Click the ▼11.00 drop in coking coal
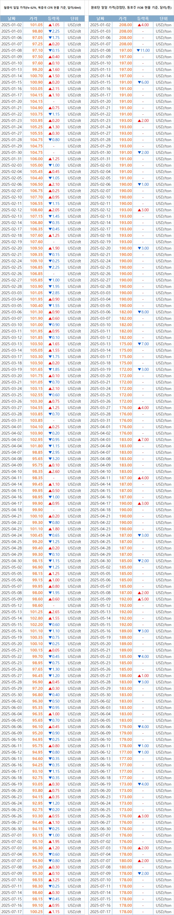Image resolution: width=174 pixels, height=915 pixels. click(143, 51)
